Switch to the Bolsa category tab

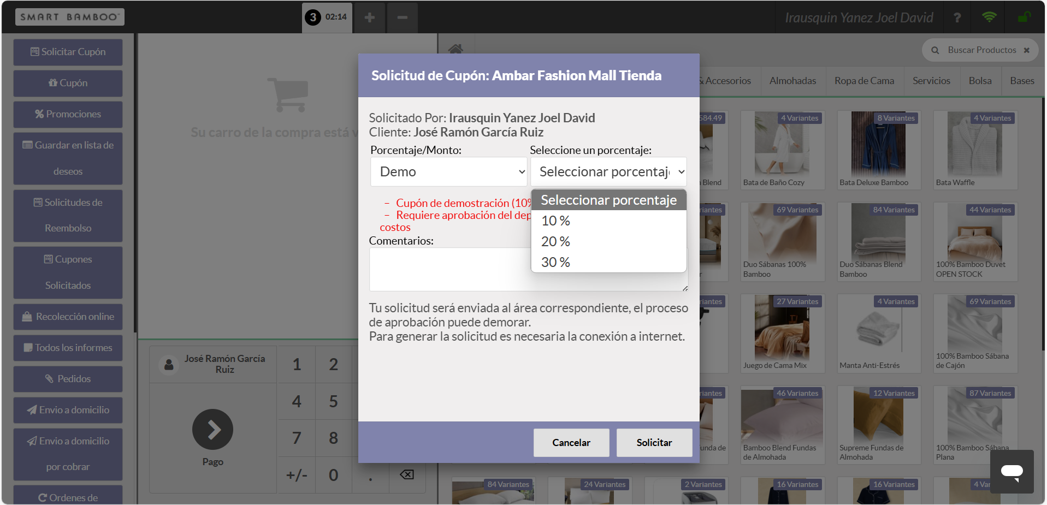pyautogui.click(x=980, y=81)
